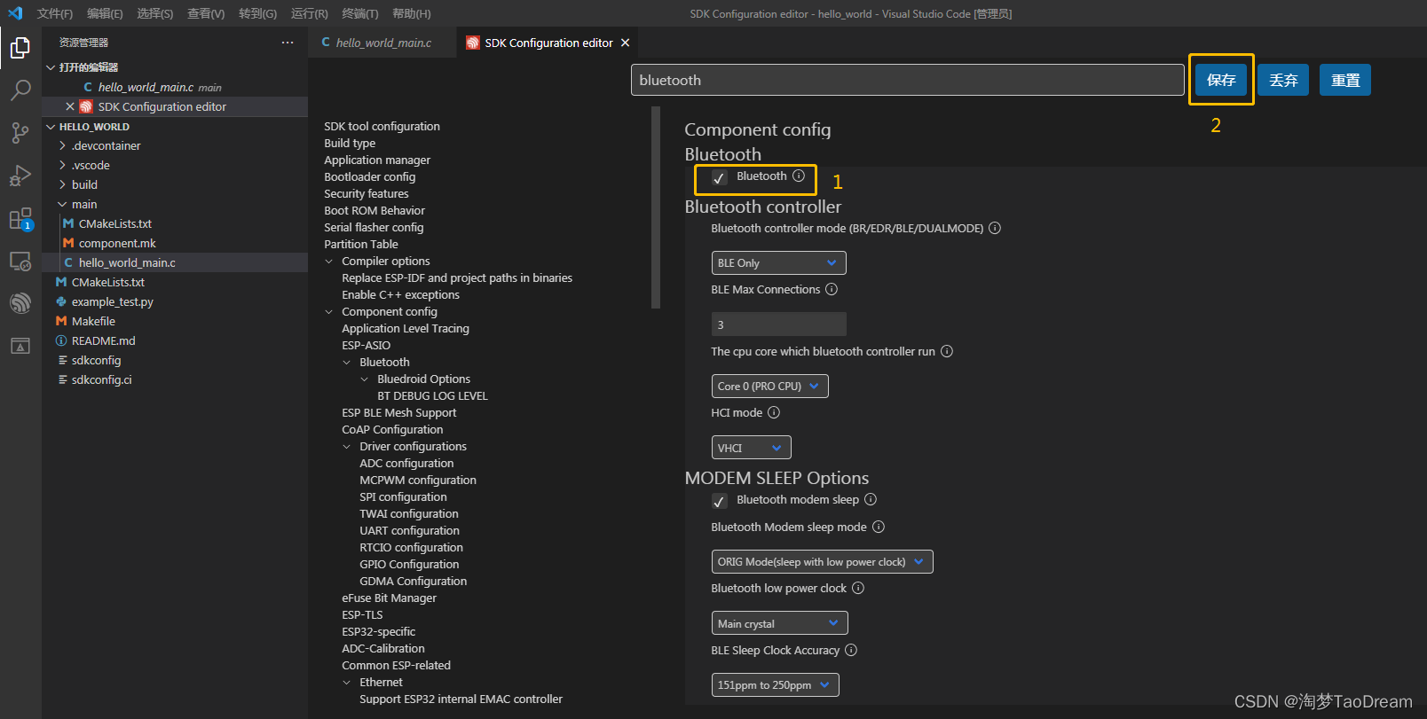
Task: Open the ESP-IDF Espressif icon in activity bar
Action: 20,303
